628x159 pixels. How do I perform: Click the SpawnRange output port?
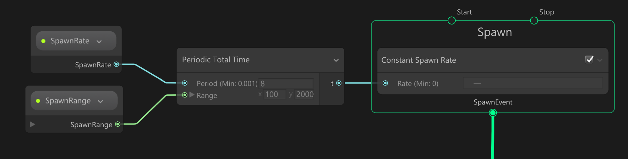tap(117, 124)
